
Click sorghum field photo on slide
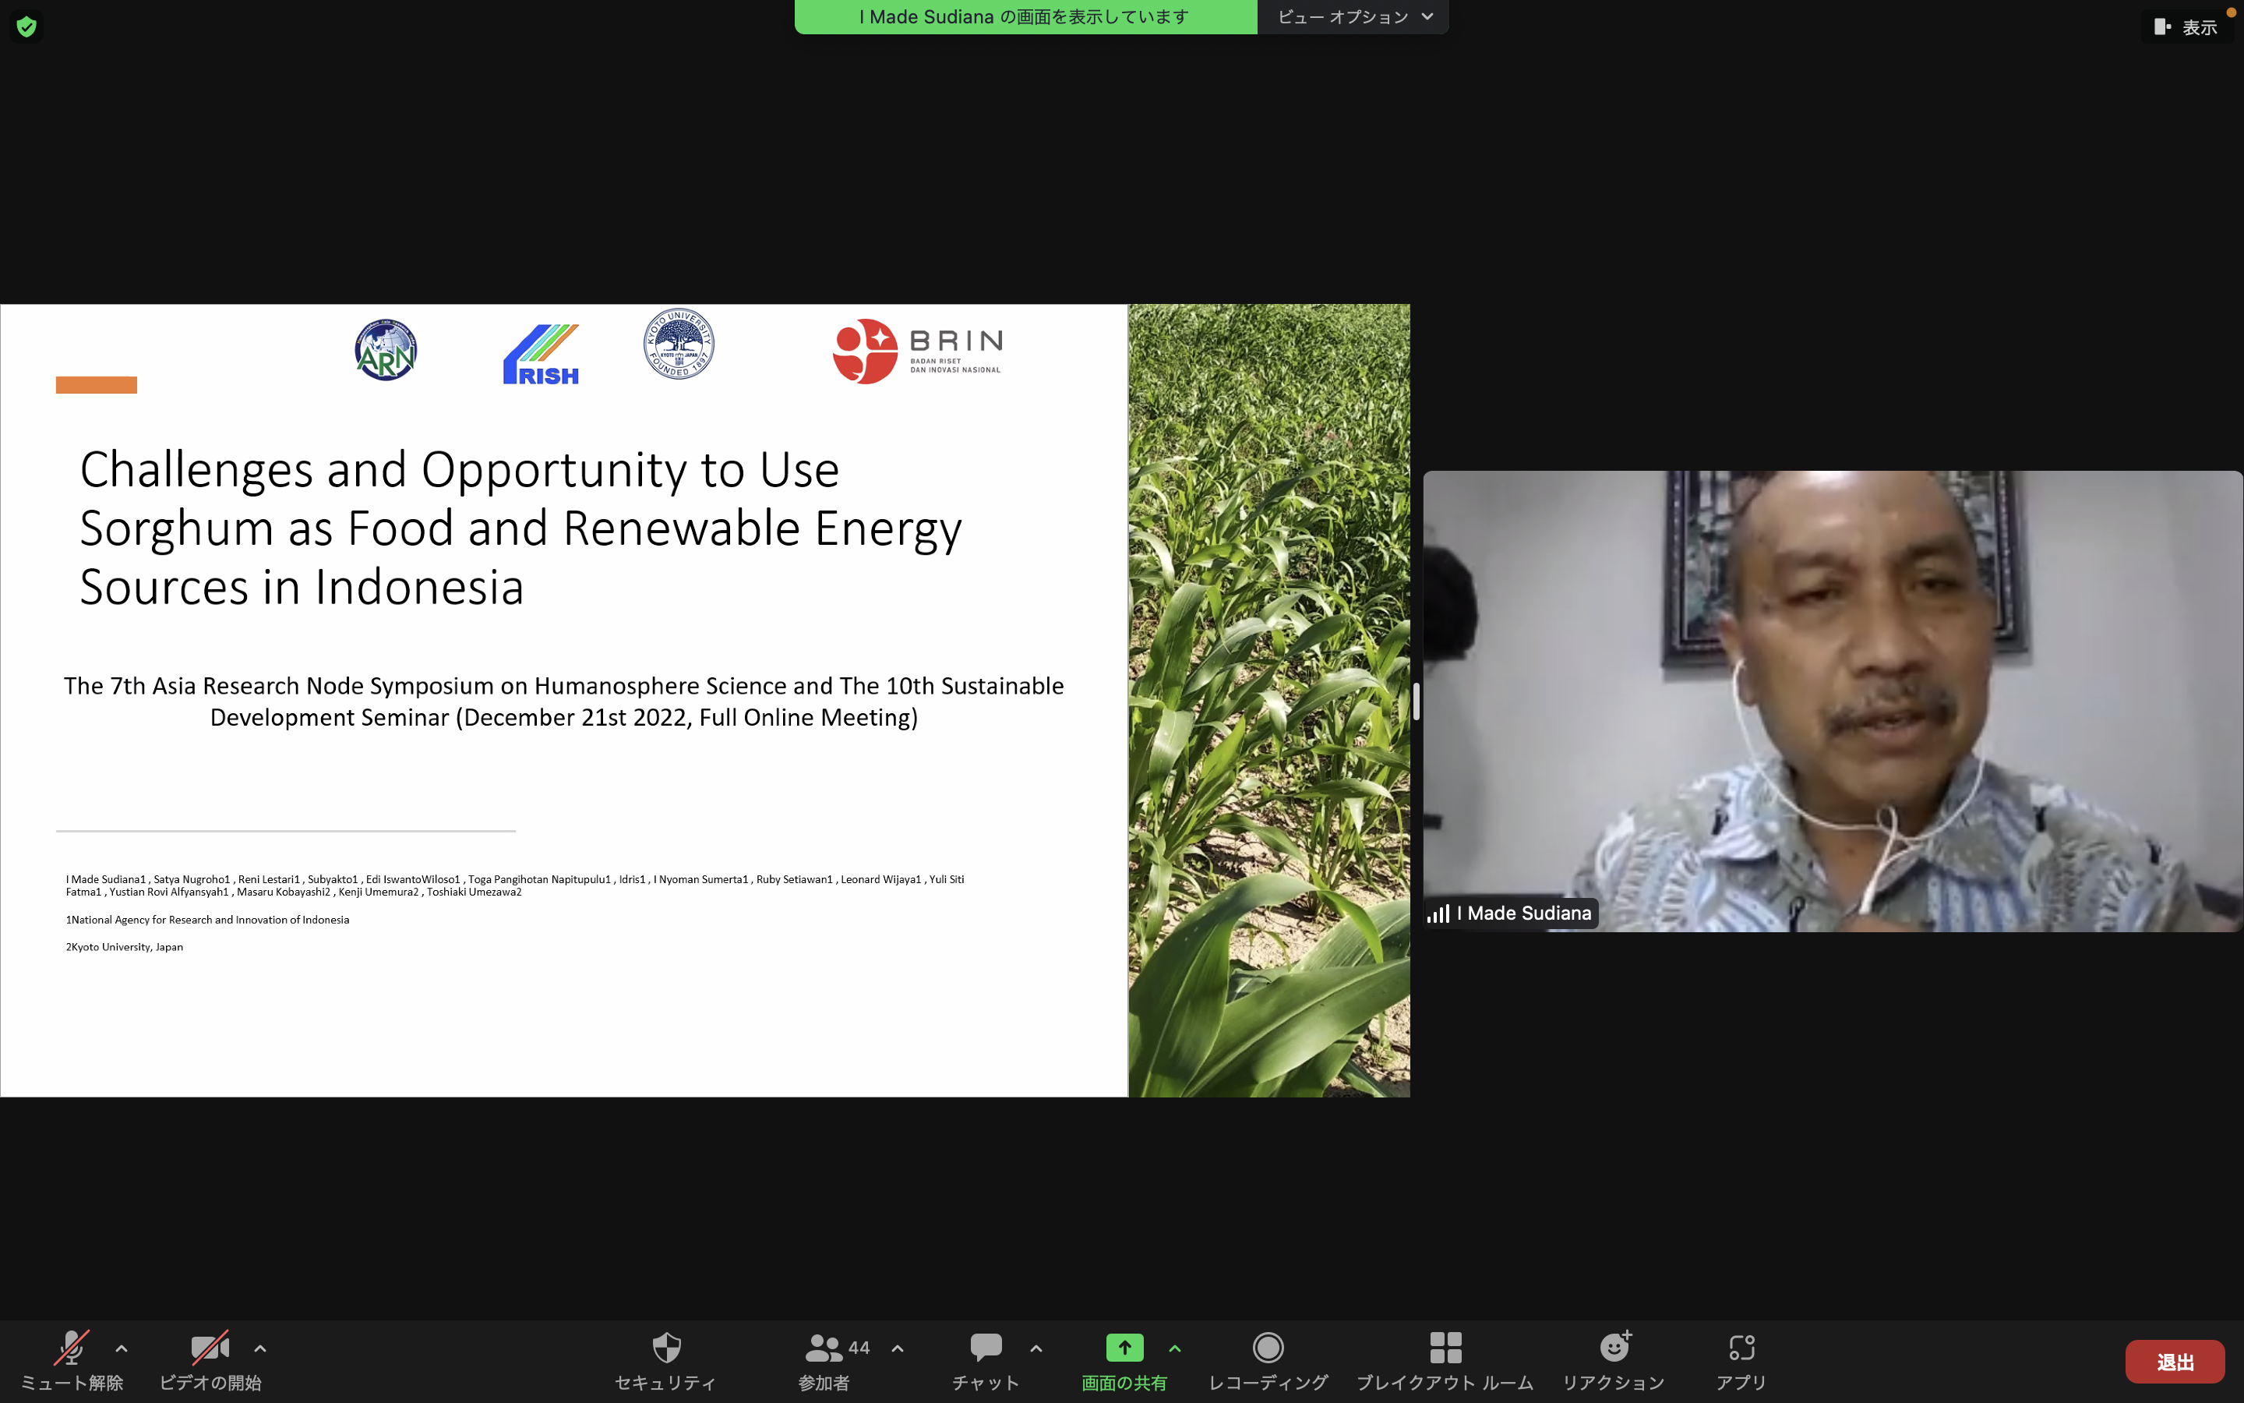[x=1268, y=701]
